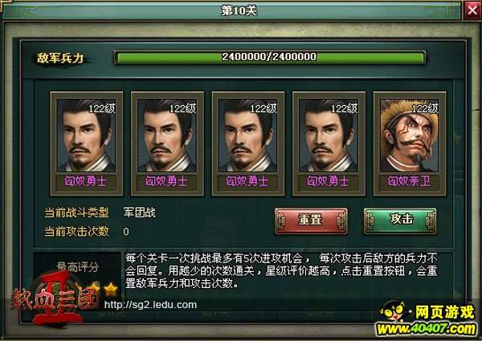Close the 第10关 dialog with the red X
The width and height of the screenshot is (482, 341).
[472, 10]
